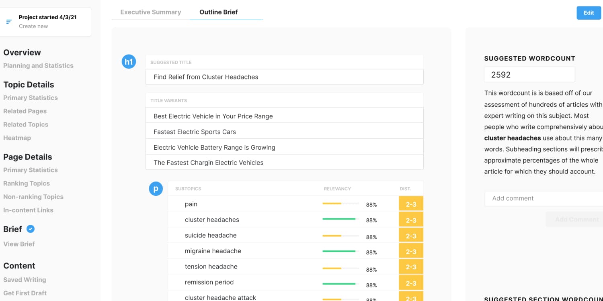Click the blue p paragraph badge
Screen dimensions: 603x301
[x=156, y=189]
